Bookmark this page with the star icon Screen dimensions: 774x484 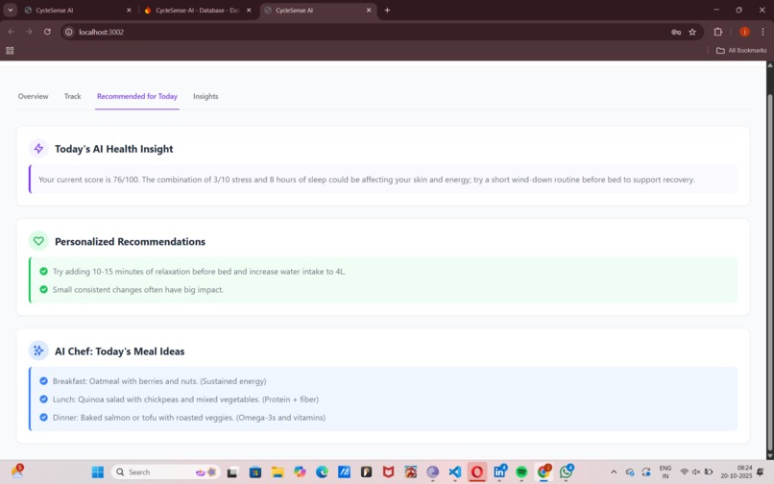pyautogui.click(x=692, y=32)
